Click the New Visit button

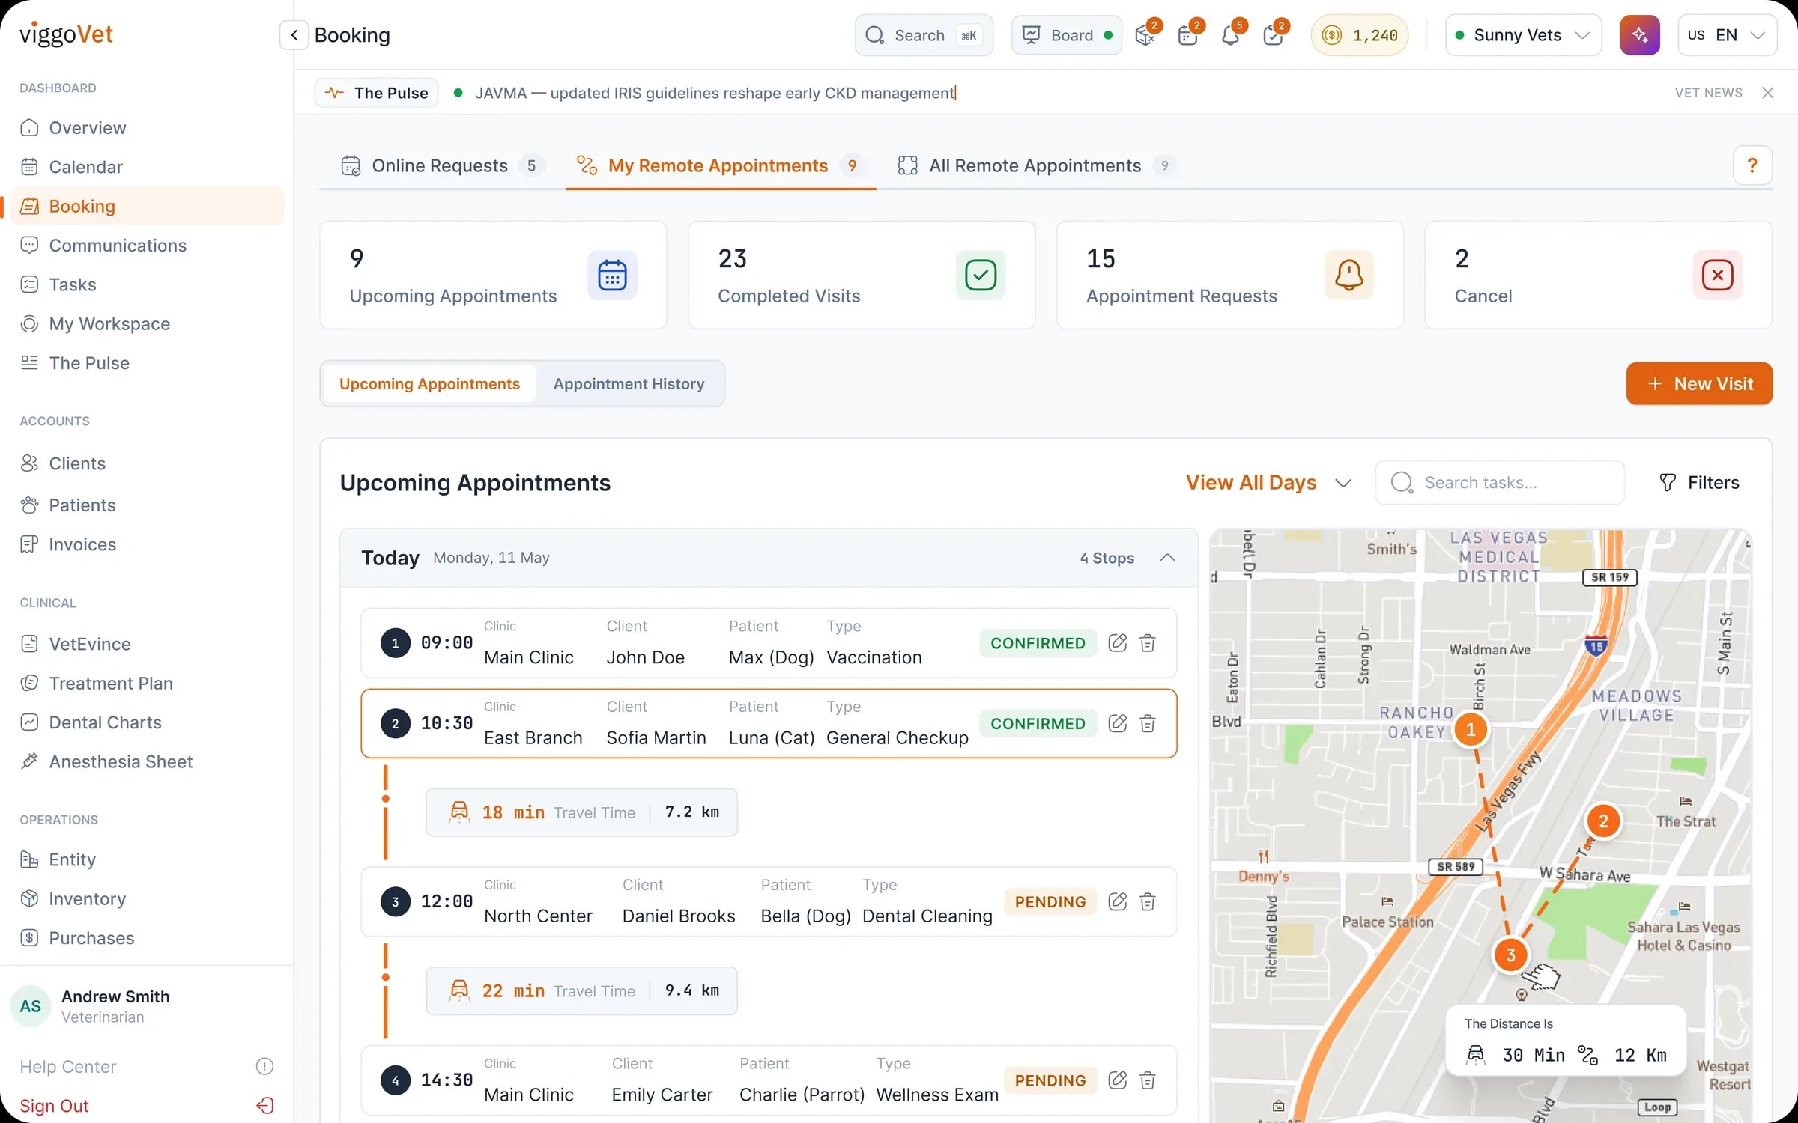tap(1699, 384)
